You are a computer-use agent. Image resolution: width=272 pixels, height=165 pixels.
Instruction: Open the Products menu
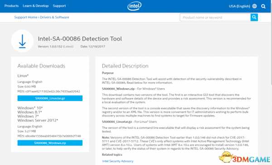pos(11,6)
